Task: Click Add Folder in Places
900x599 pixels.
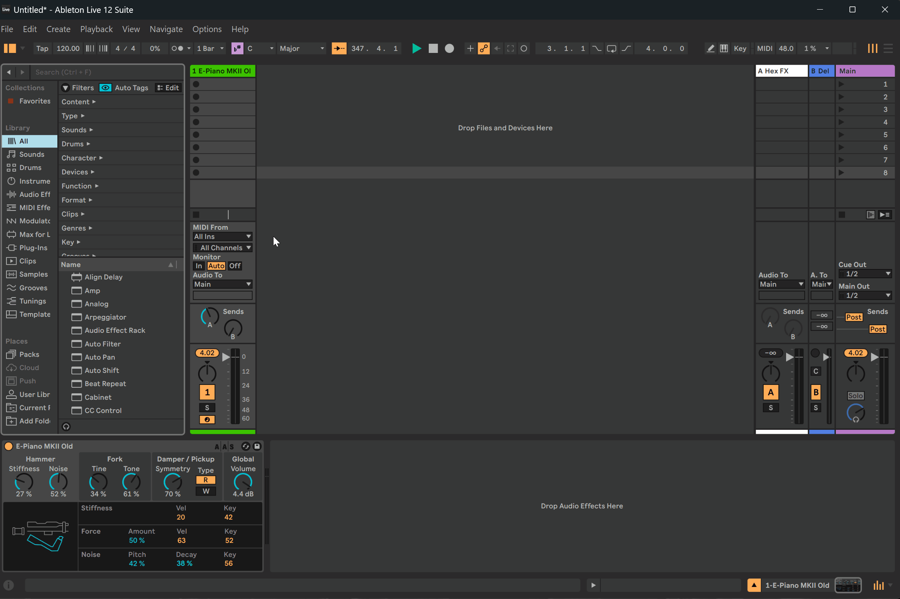Action: [30, 421]
